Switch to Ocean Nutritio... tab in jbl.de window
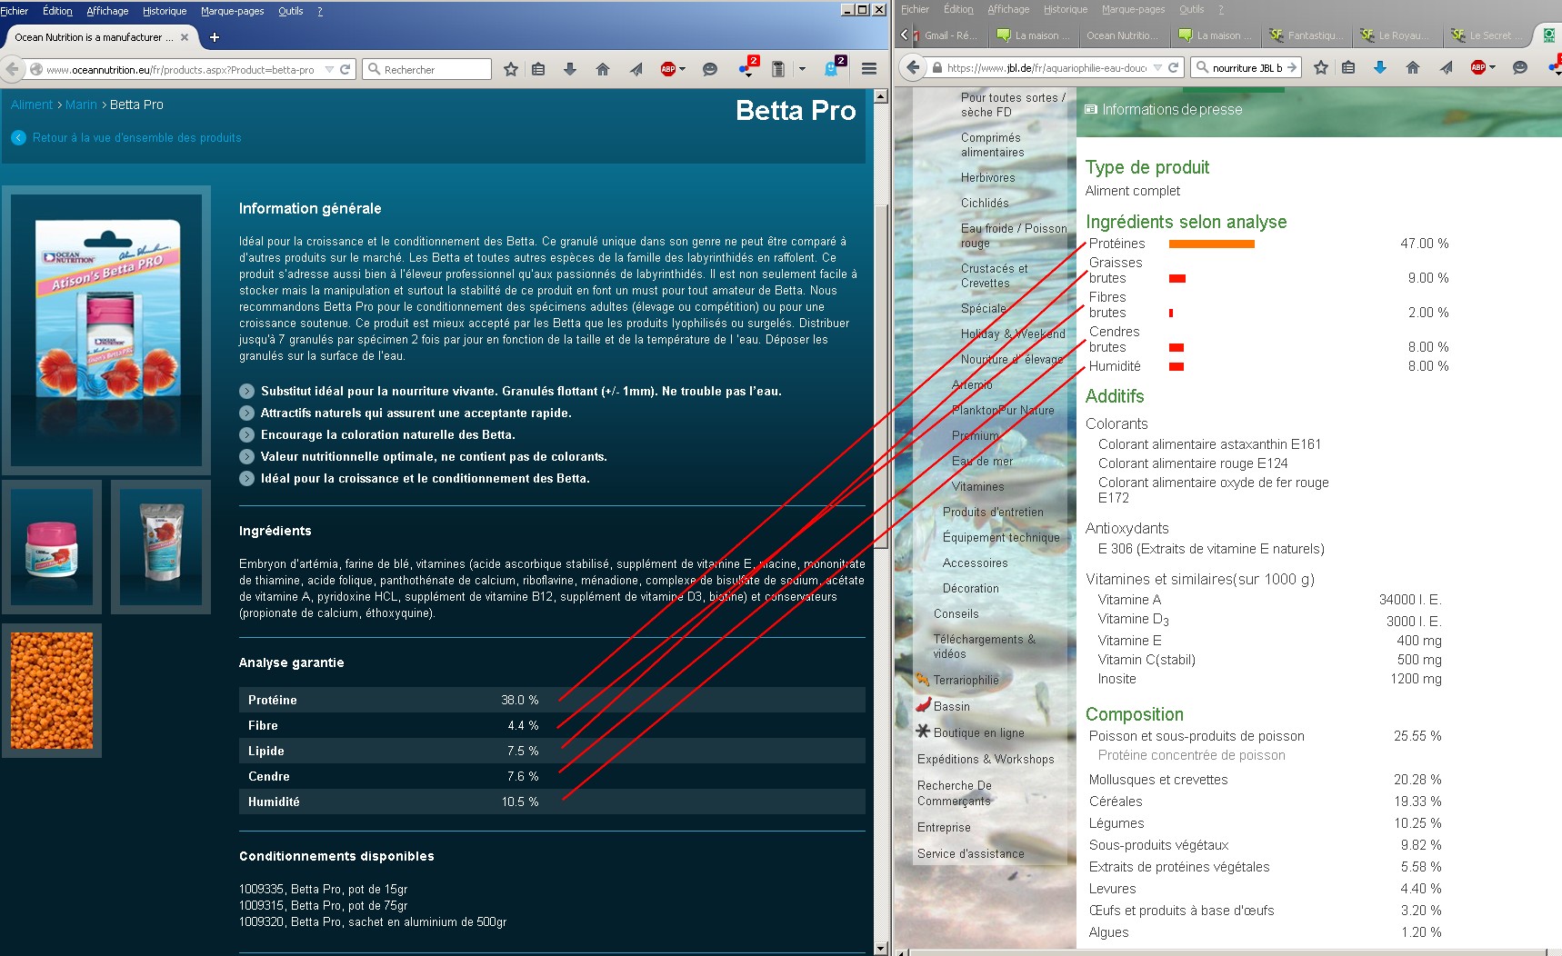1562x956 pixels. pyautogui.click(x=1123, y=35)
